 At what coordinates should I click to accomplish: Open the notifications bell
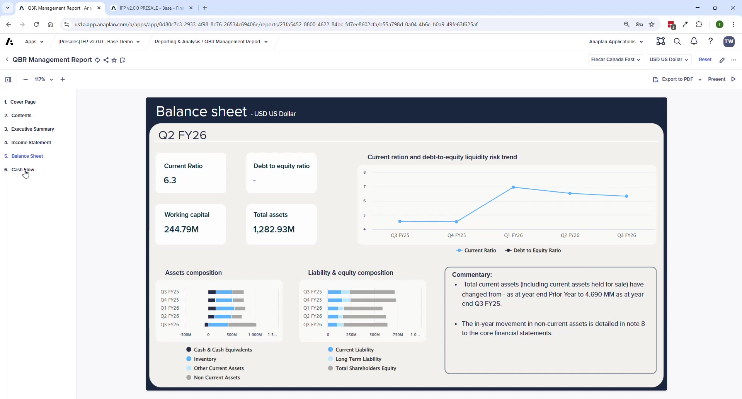(694, 41)
